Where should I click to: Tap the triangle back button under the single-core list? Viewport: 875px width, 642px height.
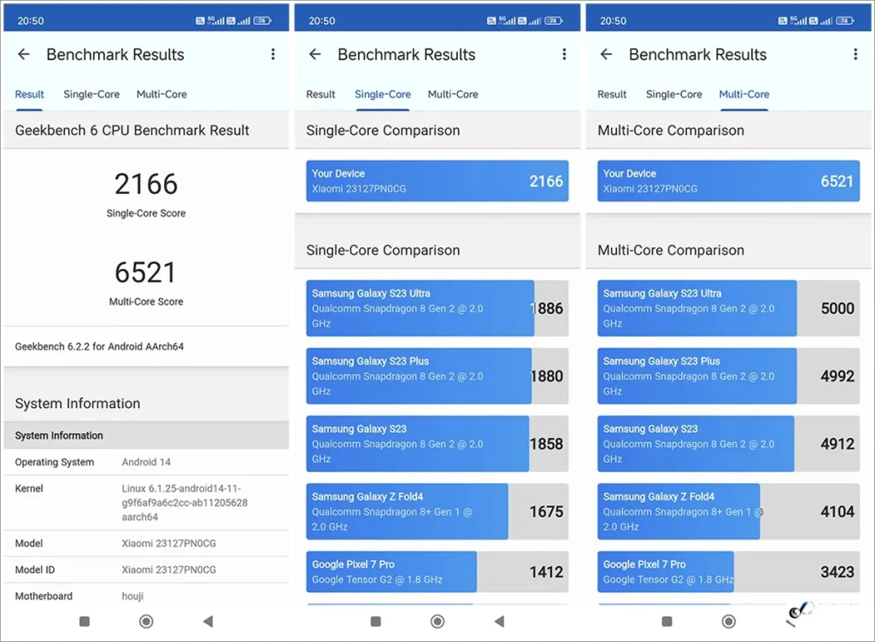pyautogui.click(x=499, y=621)
